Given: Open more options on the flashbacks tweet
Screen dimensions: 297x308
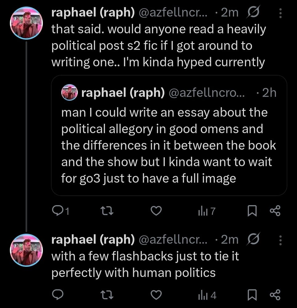Looking at the screenshot, I should click(x=280, y=240).
